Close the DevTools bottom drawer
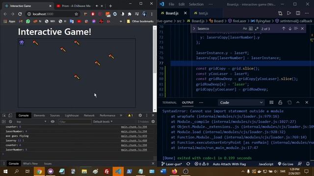 tap(153, 163)
